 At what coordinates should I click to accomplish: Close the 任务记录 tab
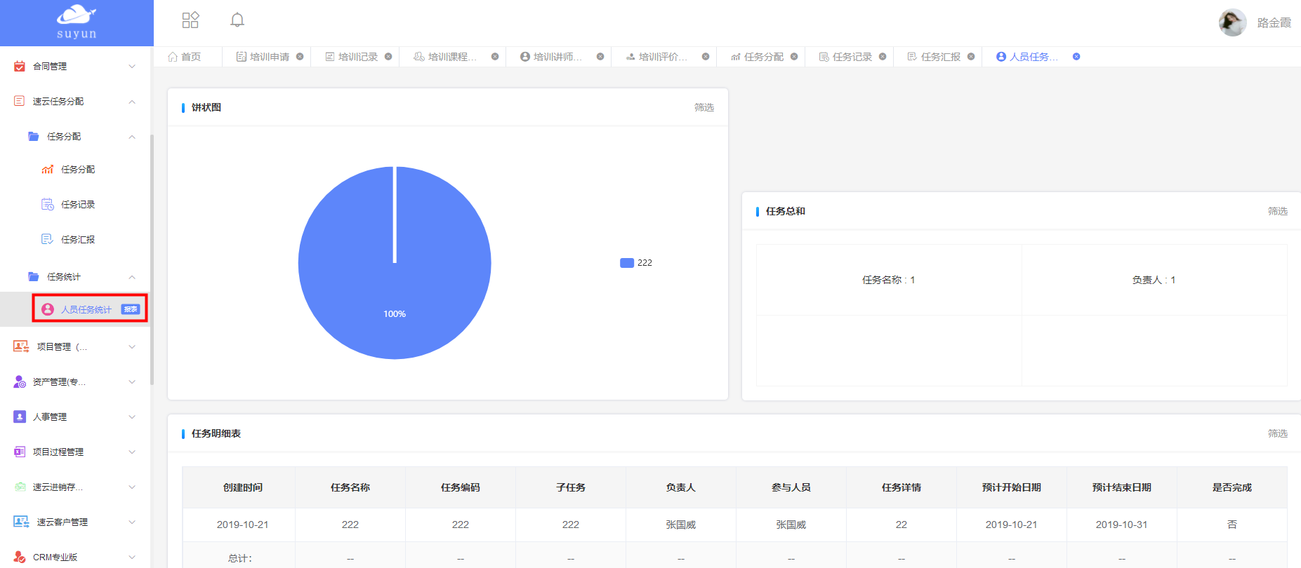[883, 57]
